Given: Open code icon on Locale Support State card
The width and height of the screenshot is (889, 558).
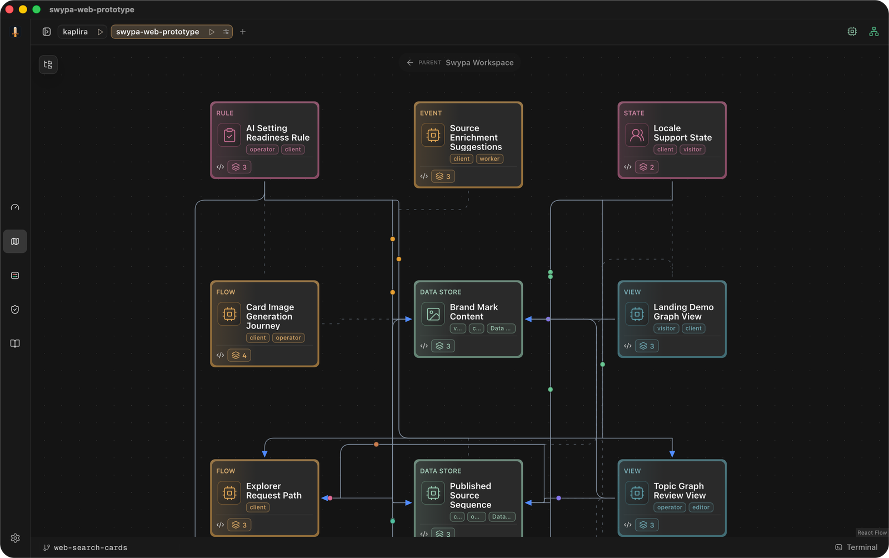Looking at the screenshot, I should point(628,167).
